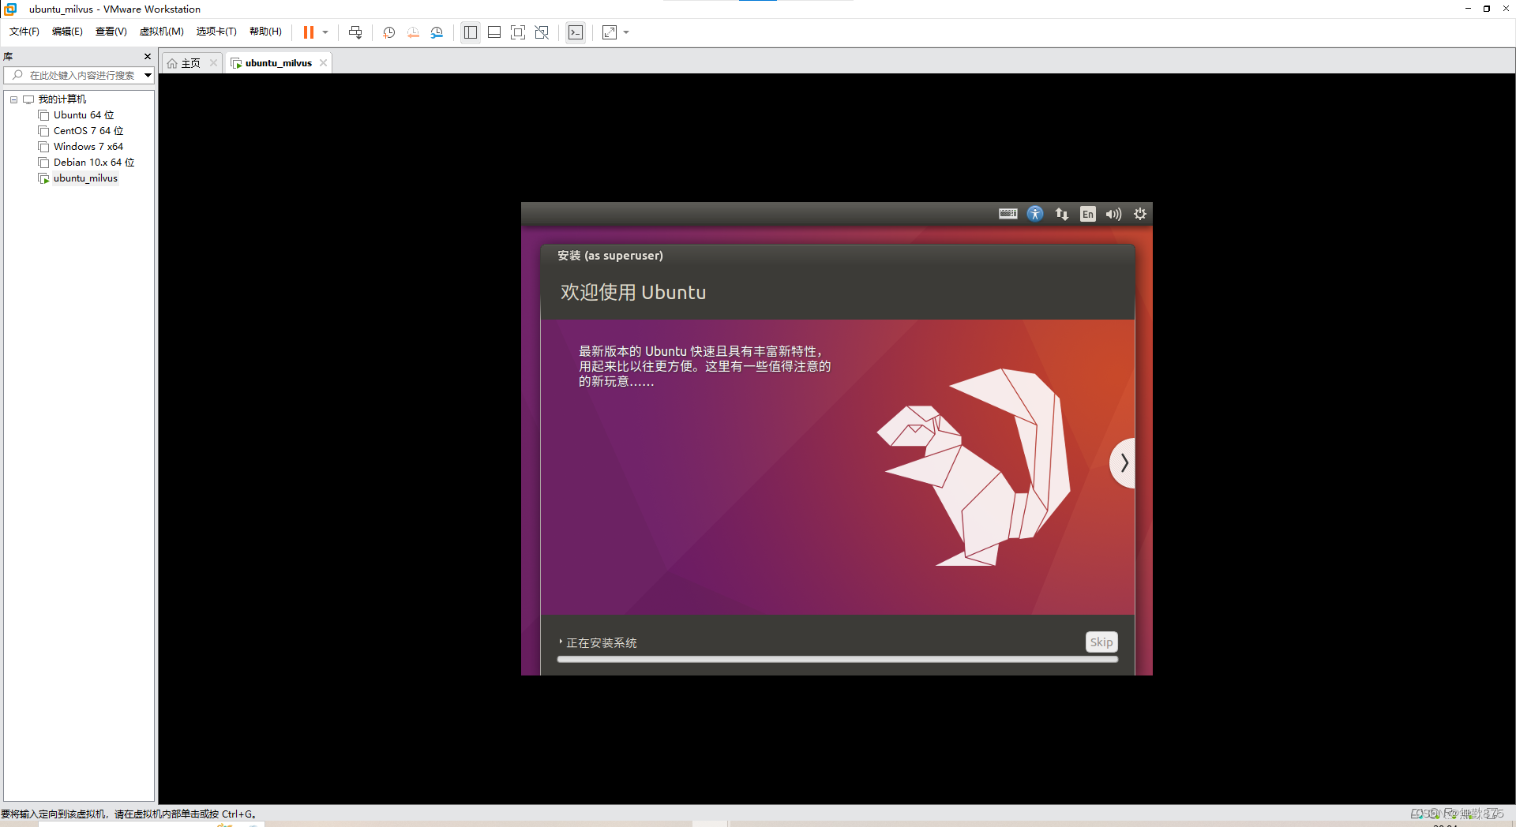
Task: Advance to the next installer slide
Action: [1124, 463]
